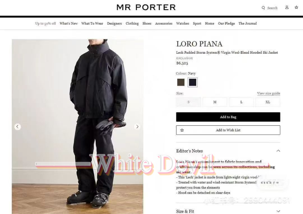Click the jacket product photo
303x214 pixels.
tap(77, 126)
